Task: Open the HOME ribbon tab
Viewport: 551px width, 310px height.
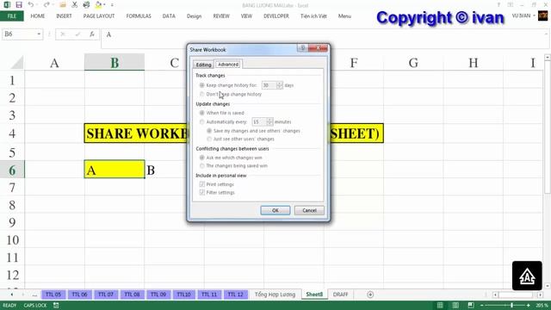Action: pos(38,16)
